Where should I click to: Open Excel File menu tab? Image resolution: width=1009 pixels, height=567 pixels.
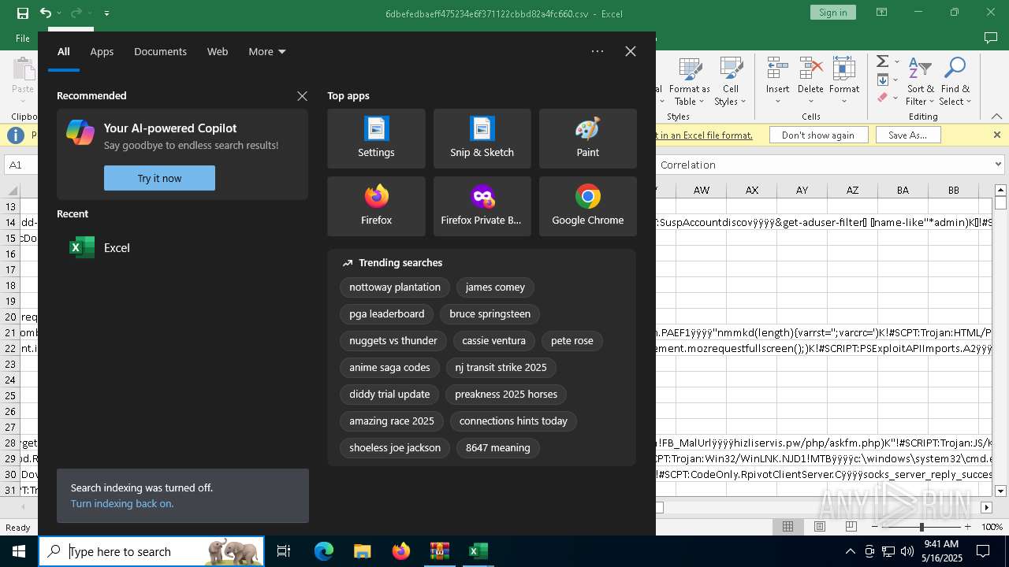23,38
